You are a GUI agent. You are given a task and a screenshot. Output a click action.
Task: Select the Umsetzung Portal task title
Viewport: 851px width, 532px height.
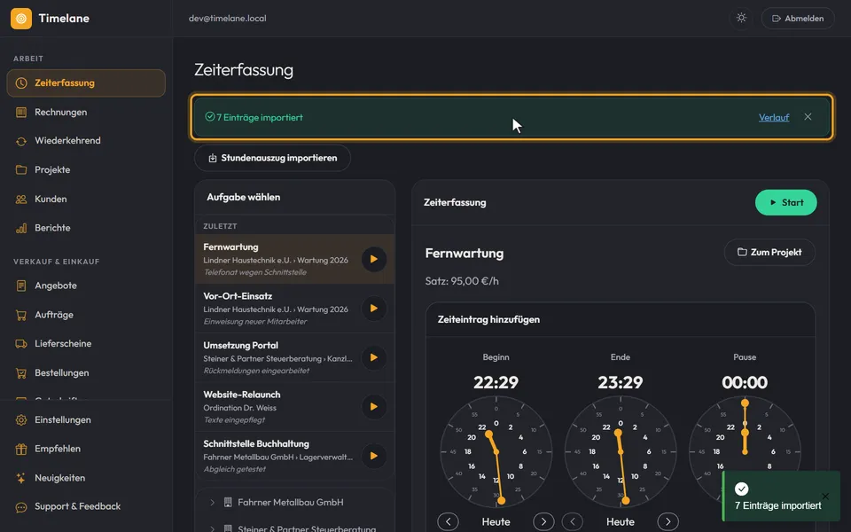(240, 345)
